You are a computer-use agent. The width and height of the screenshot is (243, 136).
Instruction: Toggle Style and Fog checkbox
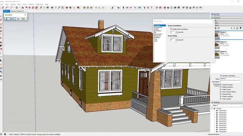tap(221, 94)
